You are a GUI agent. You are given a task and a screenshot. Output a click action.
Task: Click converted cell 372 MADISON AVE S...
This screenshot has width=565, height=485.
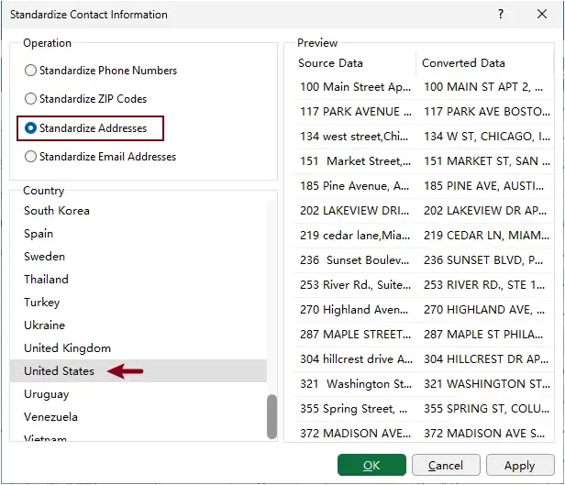coord(486,433)
